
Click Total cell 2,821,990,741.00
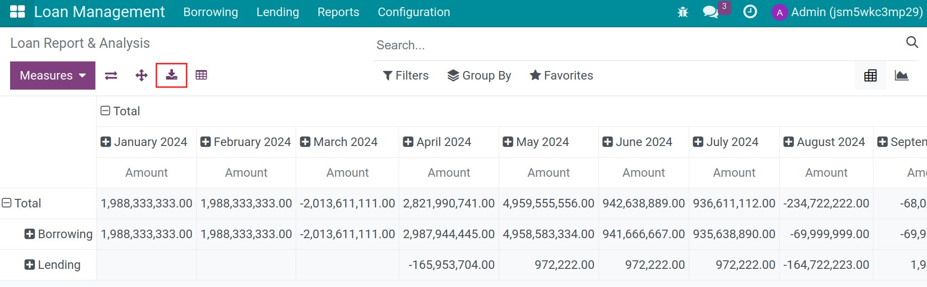tap(449, 203)
